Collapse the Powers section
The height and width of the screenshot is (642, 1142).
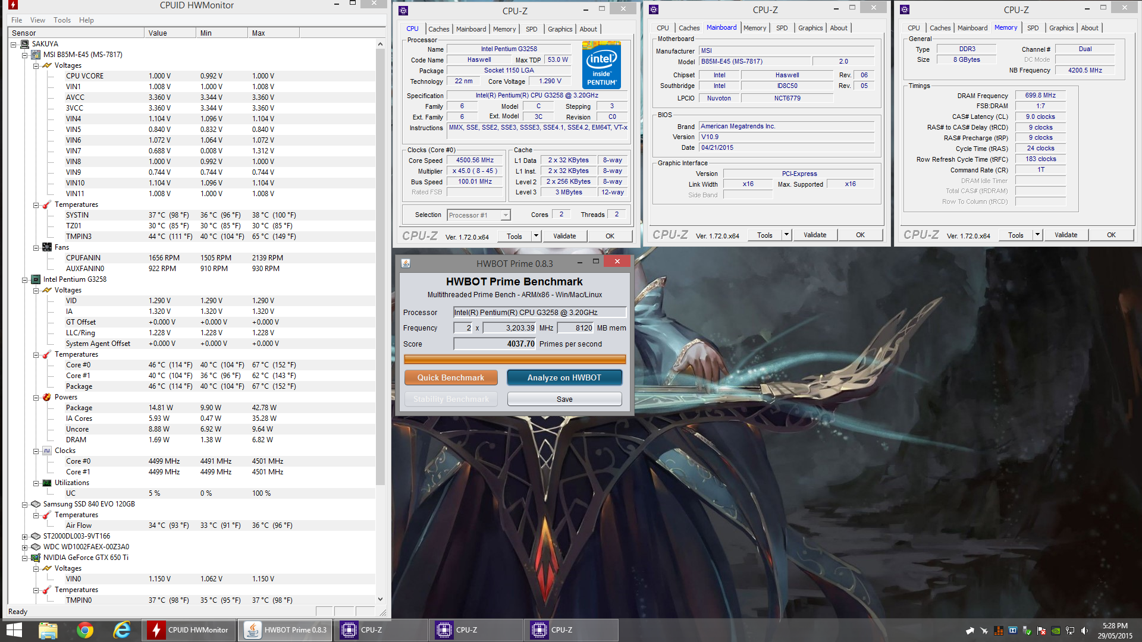(x=36, y=398)
